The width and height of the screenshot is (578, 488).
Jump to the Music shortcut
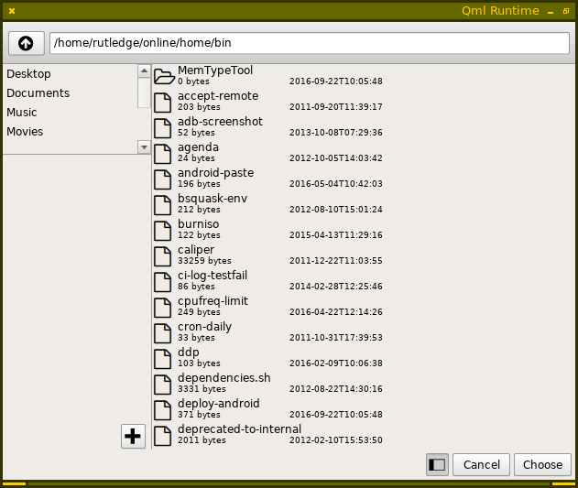coord(22,113)
